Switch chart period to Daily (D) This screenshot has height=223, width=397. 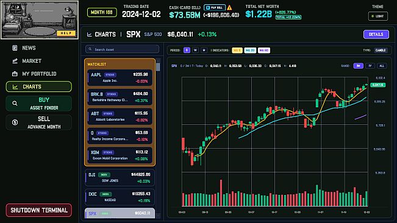click(187, 51)
